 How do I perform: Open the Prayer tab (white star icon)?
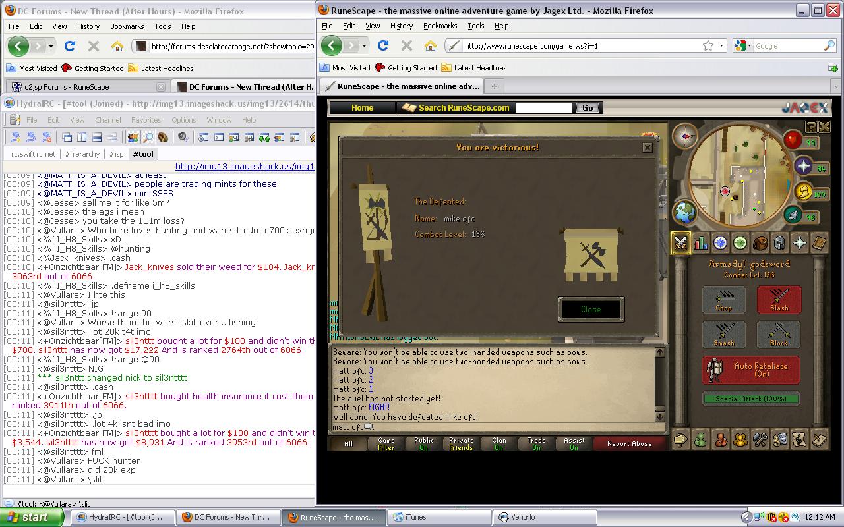[x=799, y=243]
